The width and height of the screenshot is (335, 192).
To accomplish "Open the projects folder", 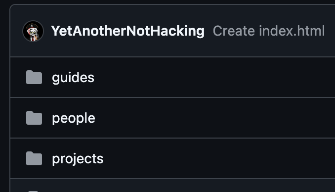I will (78, 159).
